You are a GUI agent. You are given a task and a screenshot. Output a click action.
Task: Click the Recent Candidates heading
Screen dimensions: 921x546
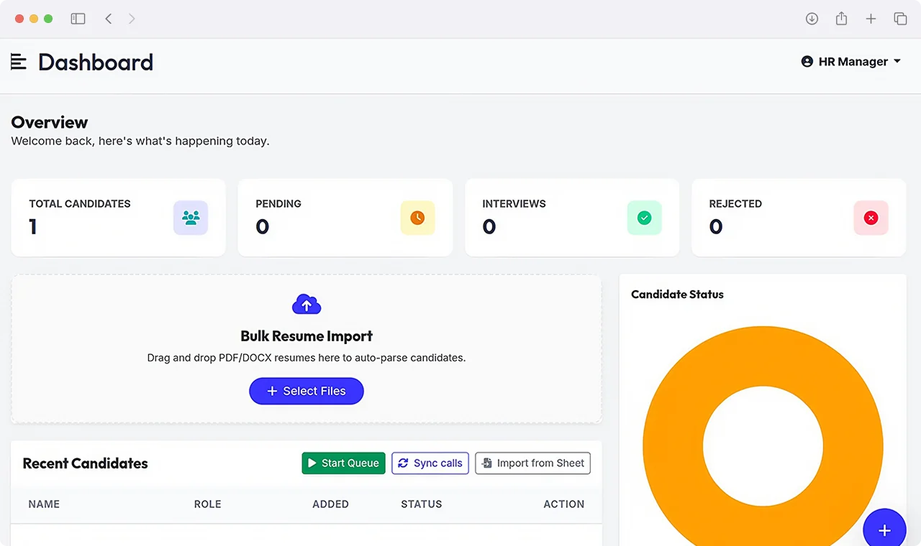point(85,463)
